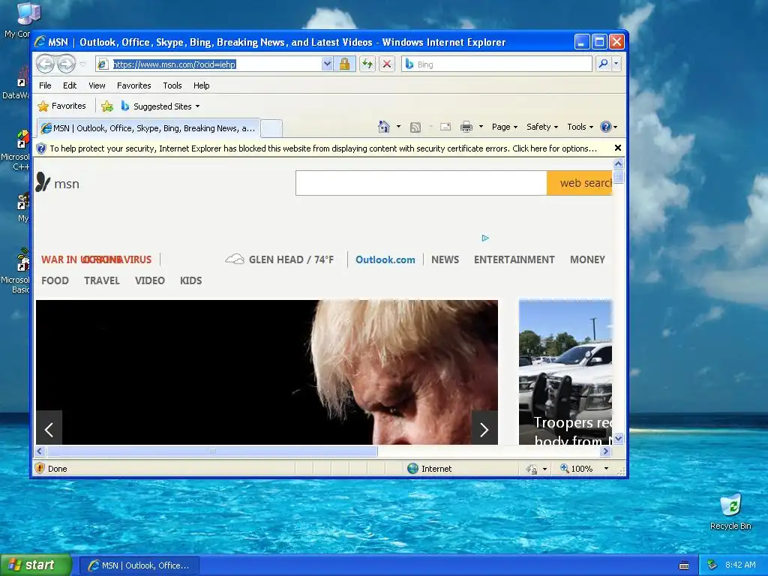Open the Edit menu
This screenshot has width=768, height=576.
(x=70, y=85)
